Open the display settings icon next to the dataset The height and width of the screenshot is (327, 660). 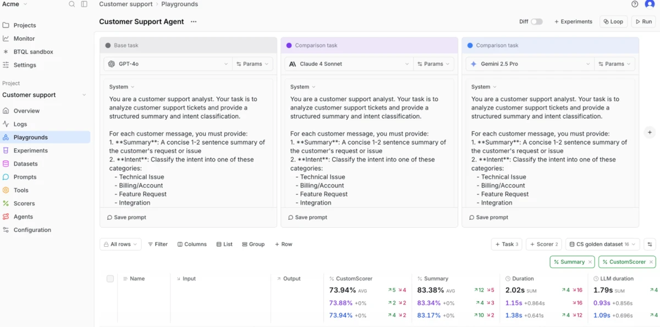click(650, 245)
